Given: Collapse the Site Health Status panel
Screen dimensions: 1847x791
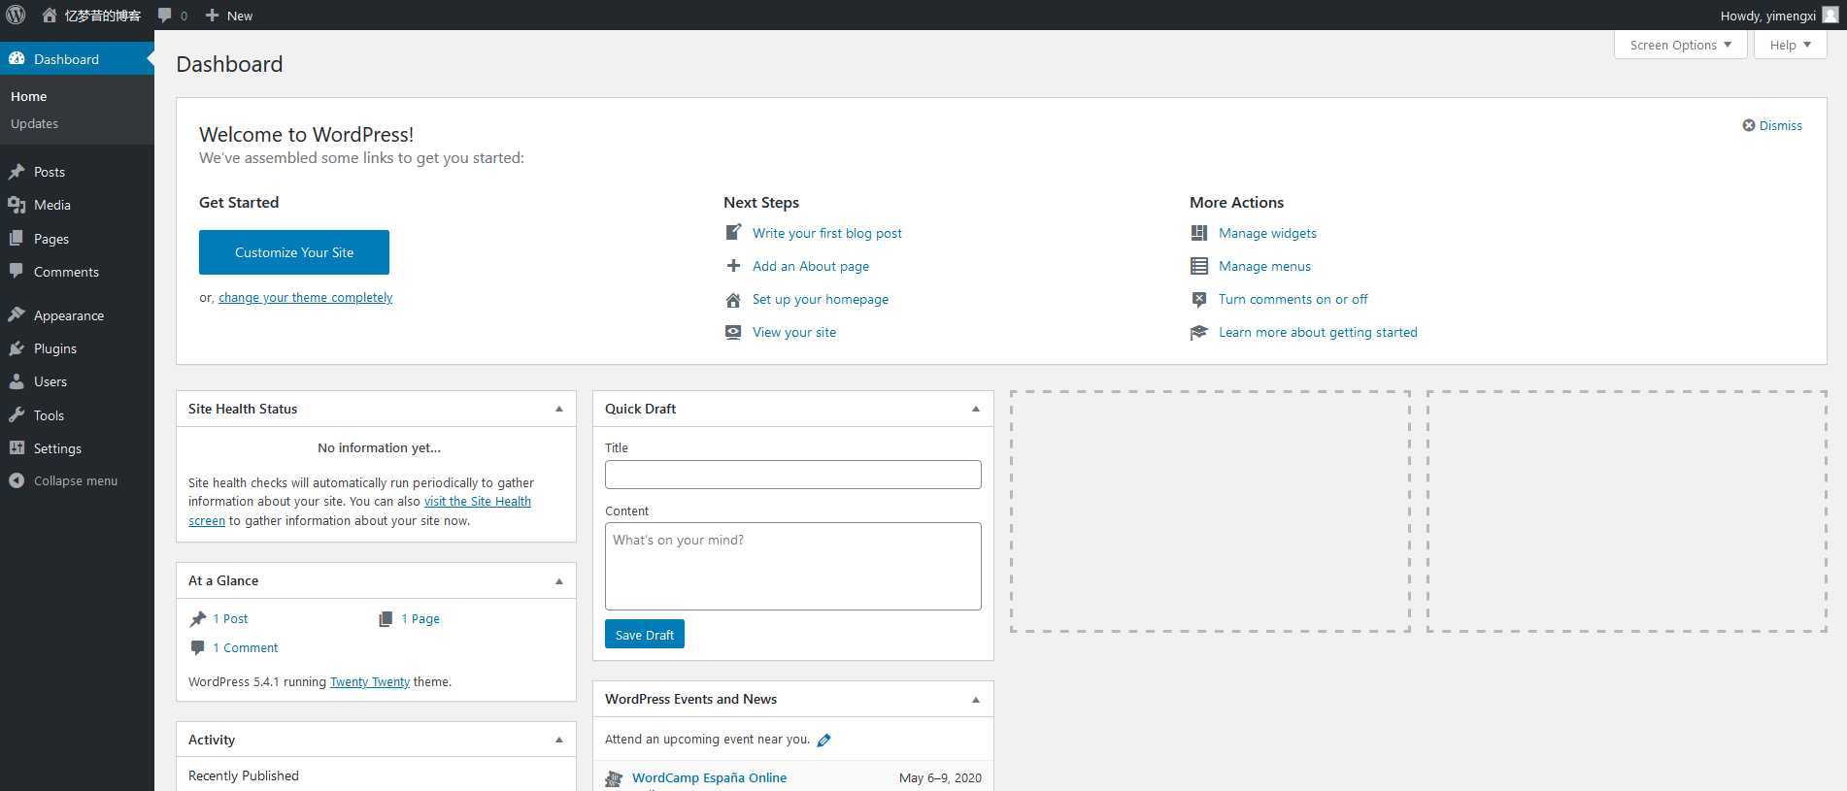Looking at the screenshot, I should [x=559, y=409].
